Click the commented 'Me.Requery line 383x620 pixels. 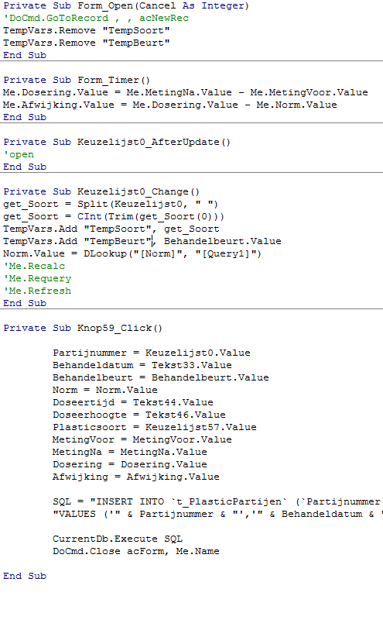pyautogui.click(x=37, y=279)
